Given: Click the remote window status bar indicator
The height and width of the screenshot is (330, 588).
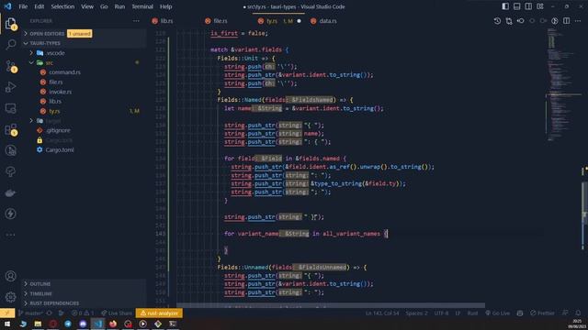Looking at the screenshot, I should tap(7, 313).
